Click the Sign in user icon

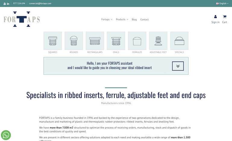point(215,17)
